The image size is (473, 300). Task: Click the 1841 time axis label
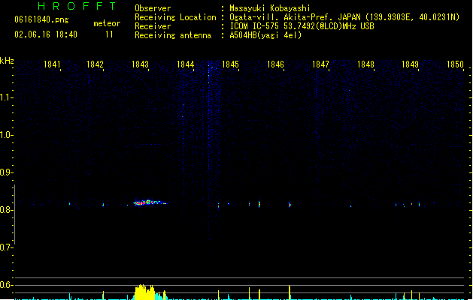tap(52, 64)
